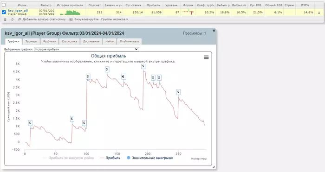Open the Турниры tab

point(31,41)
